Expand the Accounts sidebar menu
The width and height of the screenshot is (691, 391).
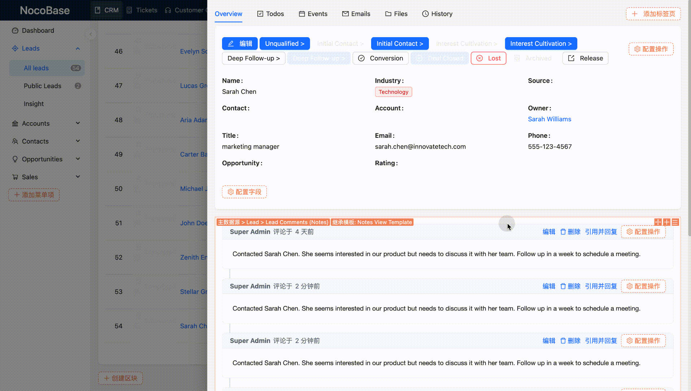[x=78, y=123]
